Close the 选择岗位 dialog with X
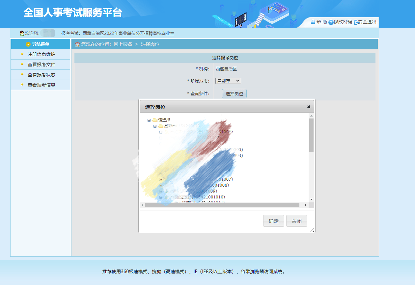Screen dimensions: 415x285 pos(309,107)
